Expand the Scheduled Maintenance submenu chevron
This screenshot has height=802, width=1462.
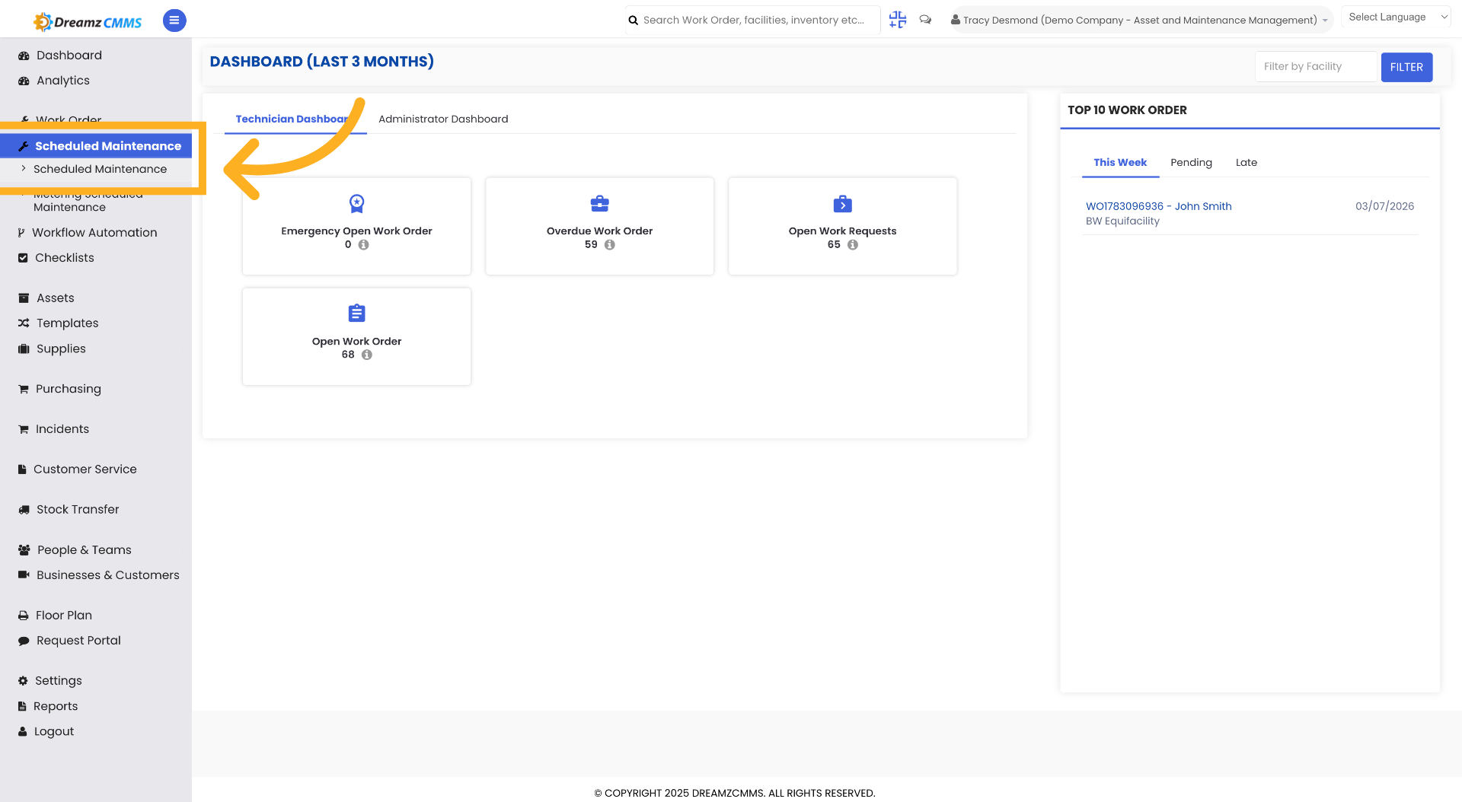[x=24, y=169]
